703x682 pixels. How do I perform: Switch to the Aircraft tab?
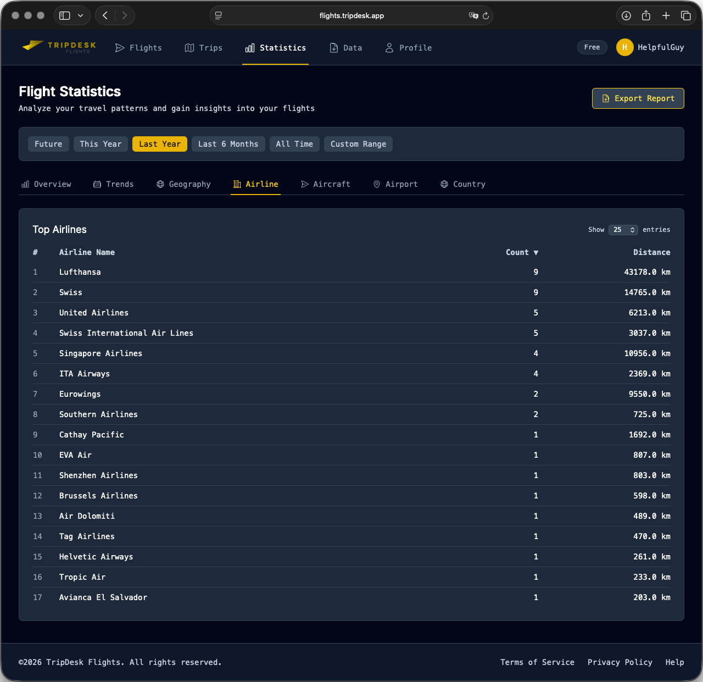point(326,184)
